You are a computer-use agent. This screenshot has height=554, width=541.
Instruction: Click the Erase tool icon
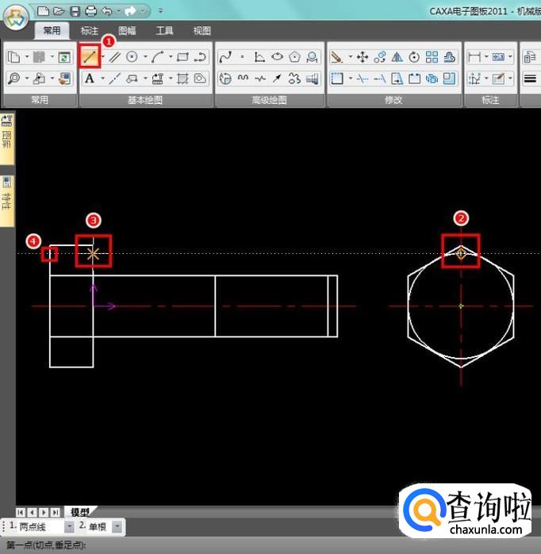click(337, 57)
